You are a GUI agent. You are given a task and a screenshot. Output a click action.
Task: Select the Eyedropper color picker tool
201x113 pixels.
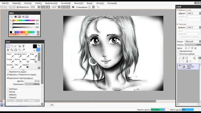[23, 50]
